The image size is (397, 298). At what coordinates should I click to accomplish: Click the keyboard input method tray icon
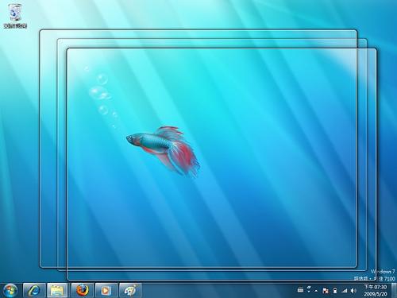pyautogui.click(x=300, y=290)
